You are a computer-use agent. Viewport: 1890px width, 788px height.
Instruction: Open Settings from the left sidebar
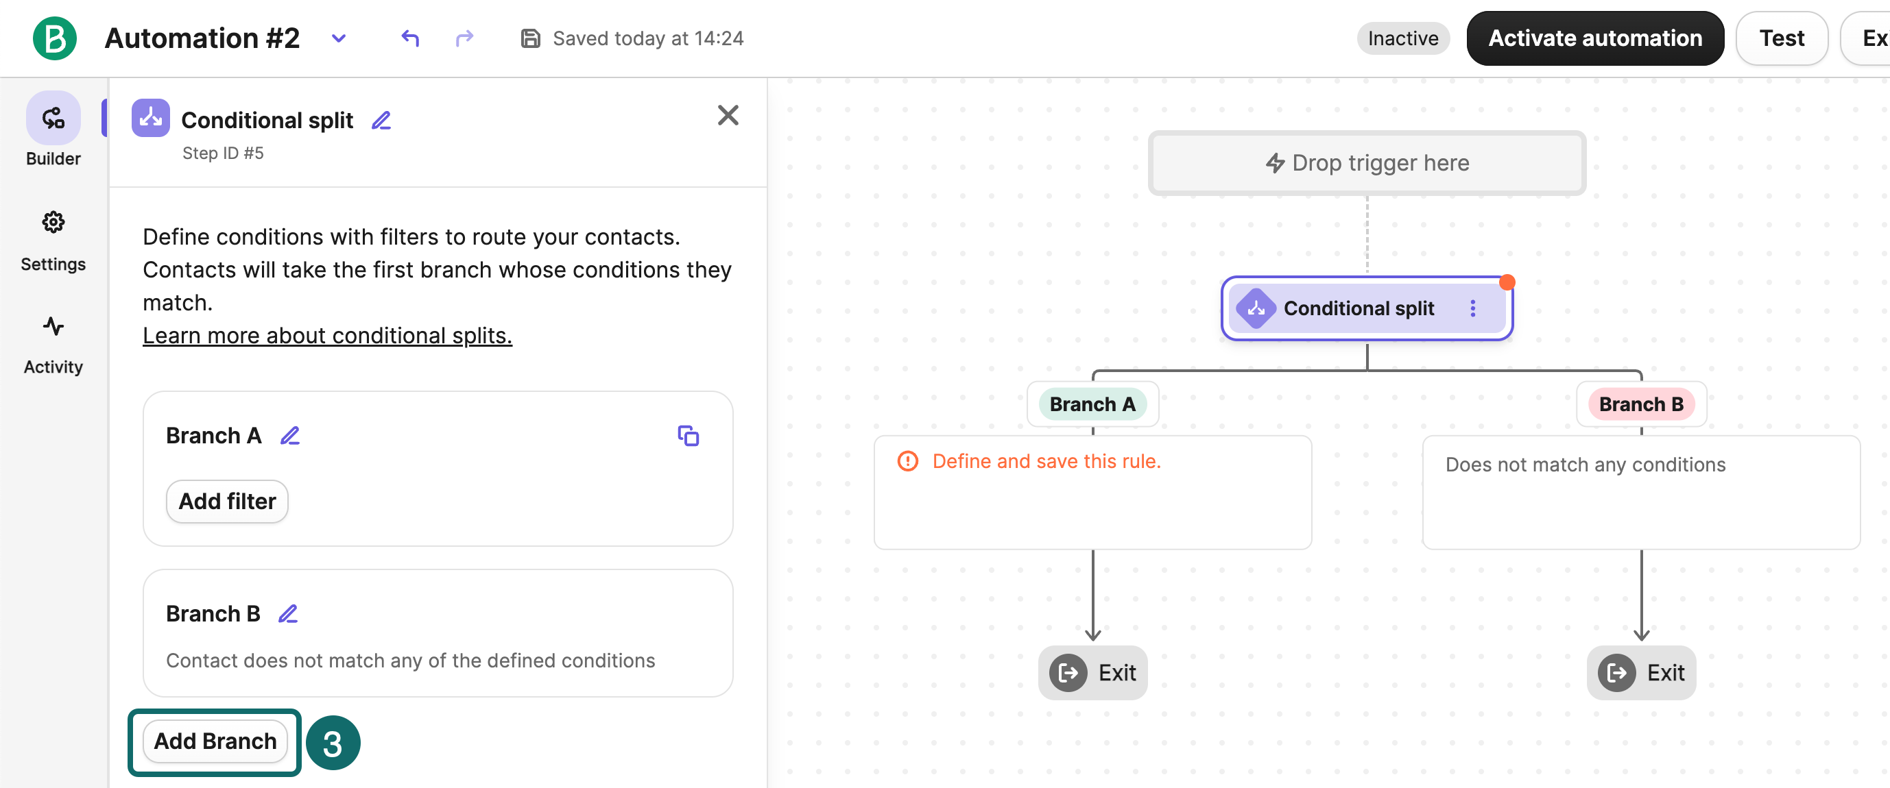coord(52,222)
